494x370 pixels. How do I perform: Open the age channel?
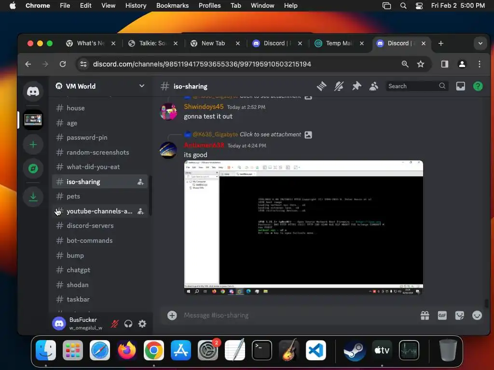pyautogui.click(x=99, y=123)
